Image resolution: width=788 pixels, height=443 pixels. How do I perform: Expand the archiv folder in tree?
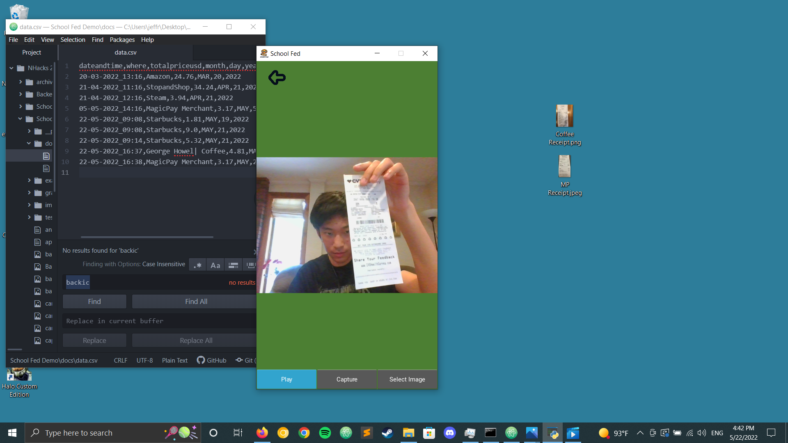point(21,82)
